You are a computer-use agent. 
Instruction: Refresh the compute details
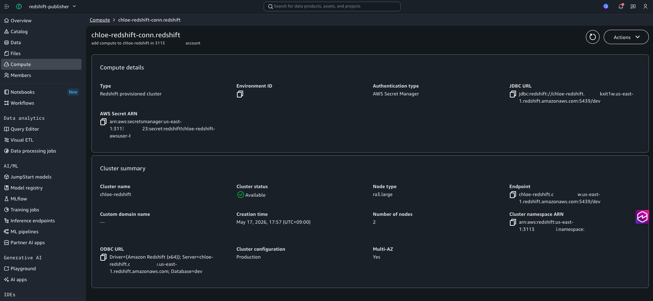point(592,37)
